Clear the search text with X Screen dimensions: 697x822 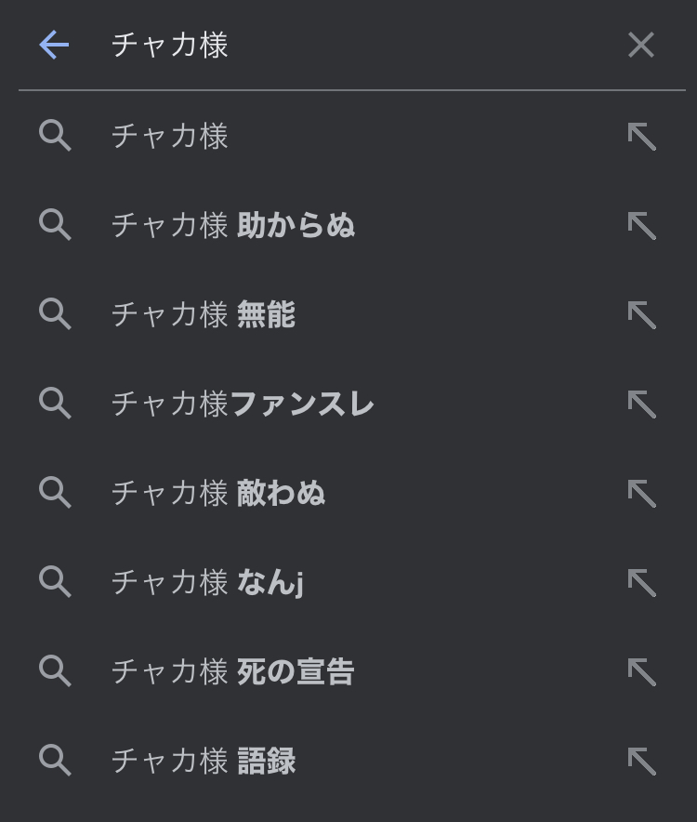[641, 45]
